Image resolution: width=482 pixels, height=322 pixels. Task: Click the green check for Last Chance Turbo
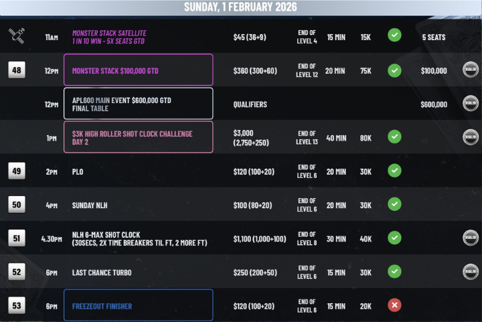(x=394, y=271)
